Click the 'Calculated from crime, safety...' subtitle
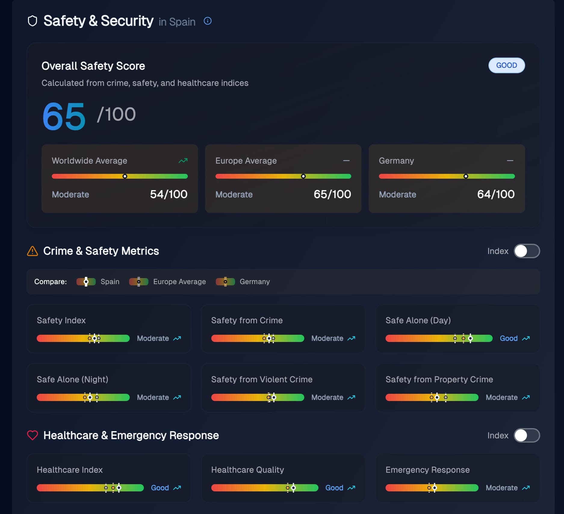 (x=145, y=83)
